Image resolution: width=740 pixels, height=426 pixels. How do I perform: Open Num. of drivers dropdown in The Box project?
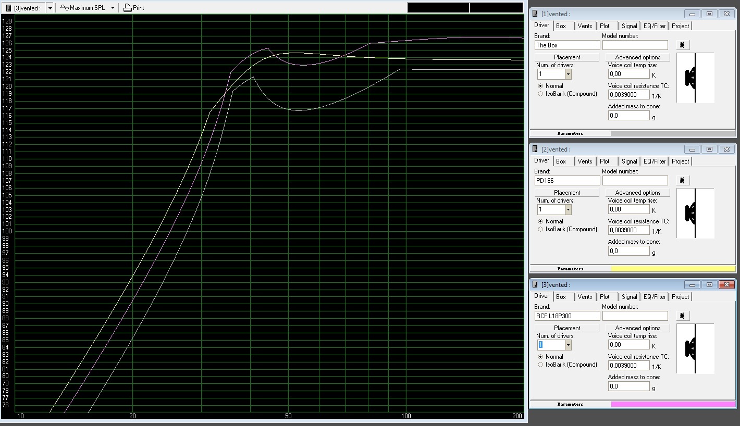pyautogui.click(x=568, y=74)
